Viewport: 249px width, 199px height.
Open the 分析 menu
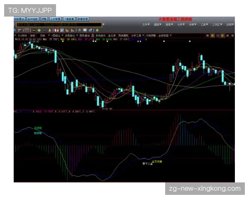click(x=181, y=24)
